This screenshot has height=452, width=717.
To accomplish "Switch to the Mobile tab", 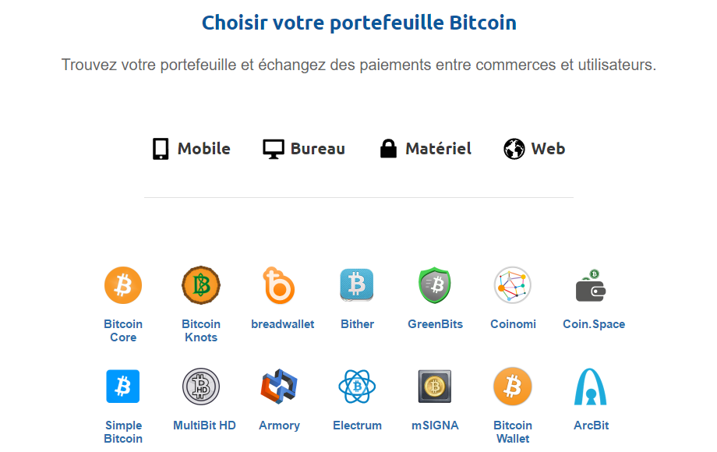I will 191,149.
